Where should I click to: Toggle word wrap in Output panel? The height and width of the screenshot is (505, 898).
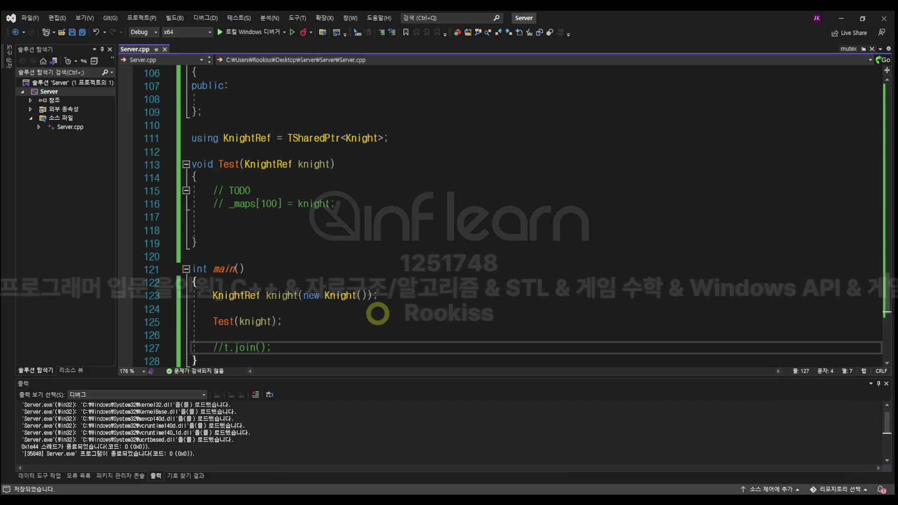pos(269,395)
